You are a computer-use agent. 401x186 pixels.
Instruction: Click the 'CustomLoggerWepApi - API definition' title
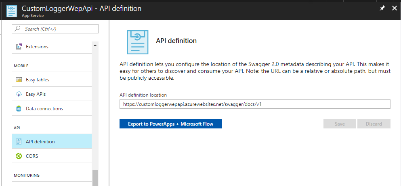[x=82, y=8]
